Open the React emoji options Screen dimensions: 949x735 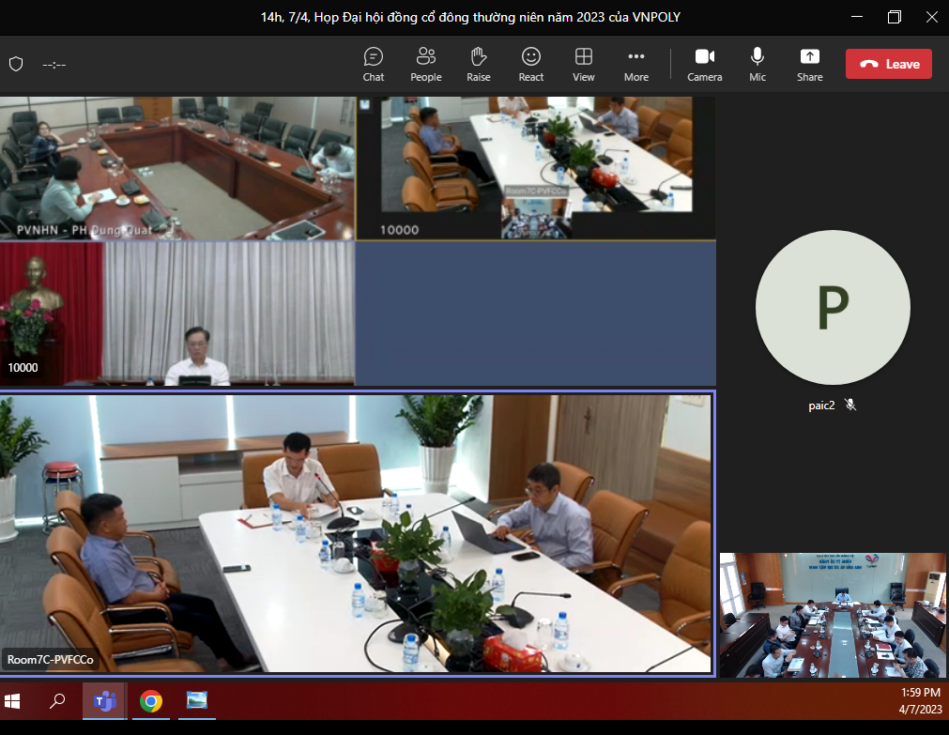click(531, 64)
